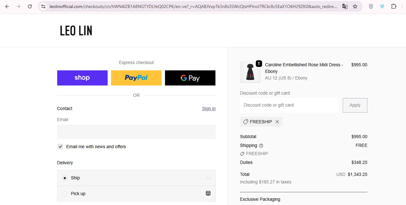Toggle Email me with news and offers
Screen dimensions: 406x205
pyautogui.click(x=60, y=147)
